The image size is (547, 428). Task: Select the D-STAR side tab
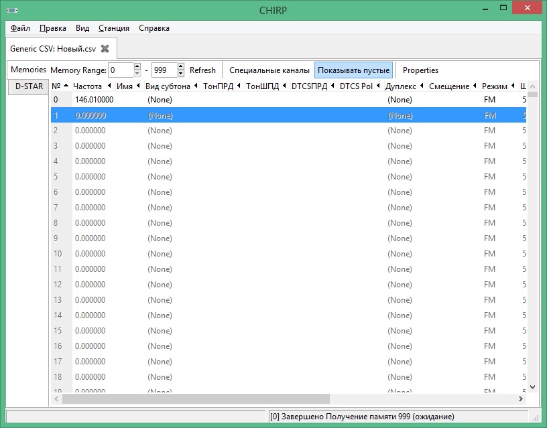[29, 86]
